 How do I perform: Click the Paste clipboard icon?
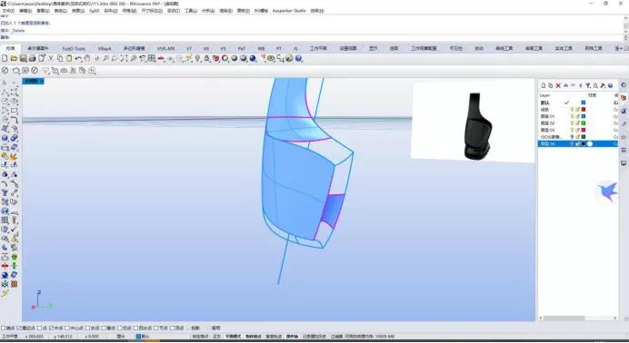pos(69,58)
